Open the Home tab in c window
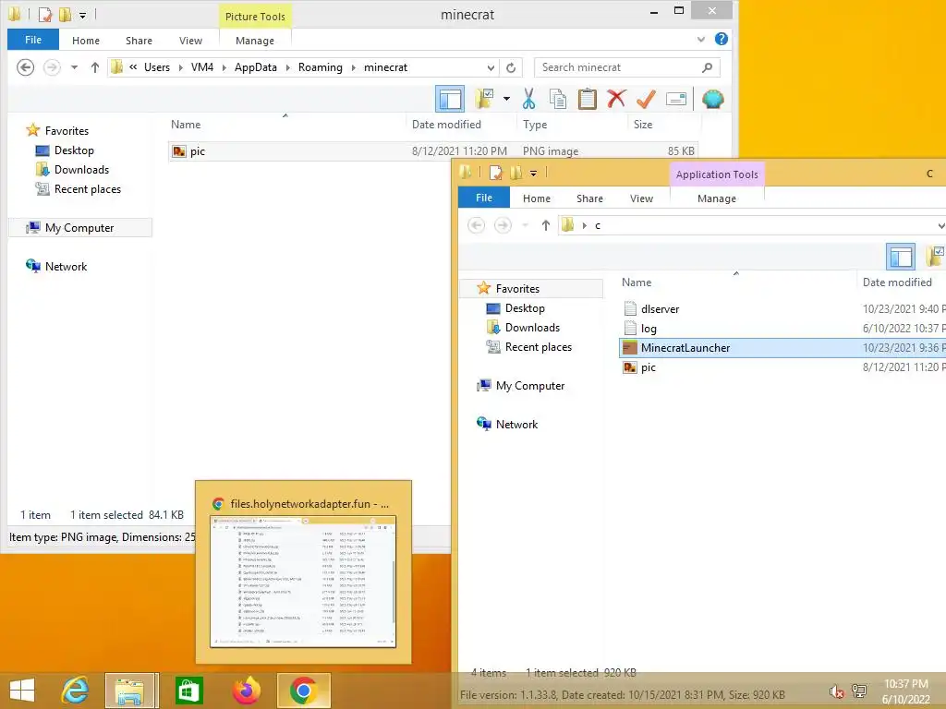The height and width of the screenshot is (709, 946). (x=537, y=198)
